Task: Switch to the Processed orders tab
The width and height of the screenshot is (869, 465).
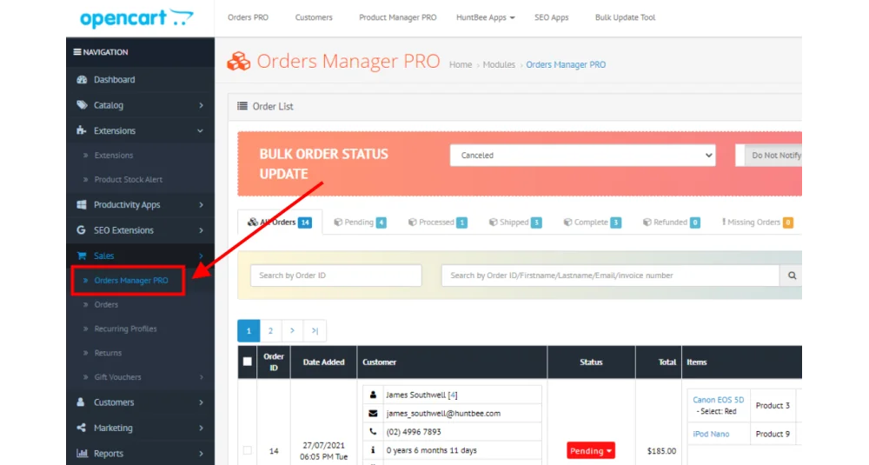Action: (437, 223)
